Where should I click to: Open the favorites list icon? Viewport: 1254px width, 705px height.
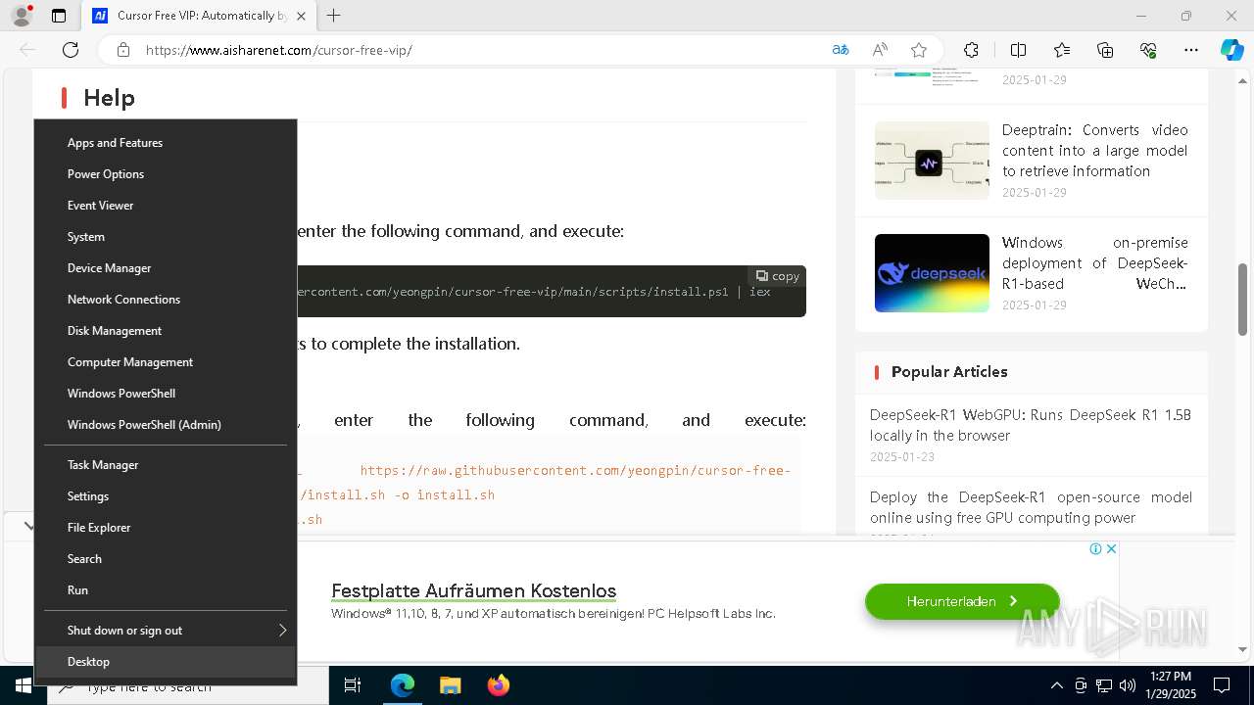point(1062,50)
